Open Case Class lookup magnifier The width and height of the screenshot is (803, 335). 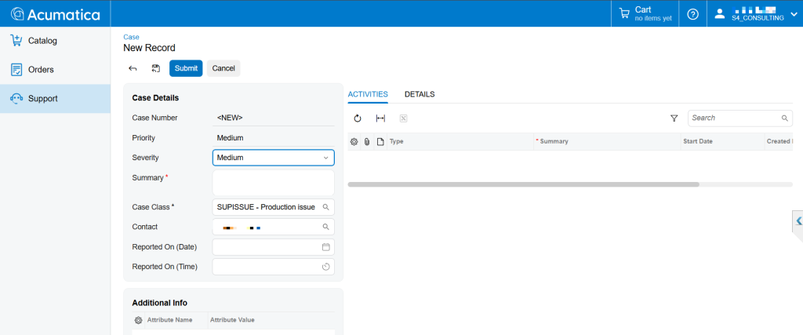[x=325, y=207]
